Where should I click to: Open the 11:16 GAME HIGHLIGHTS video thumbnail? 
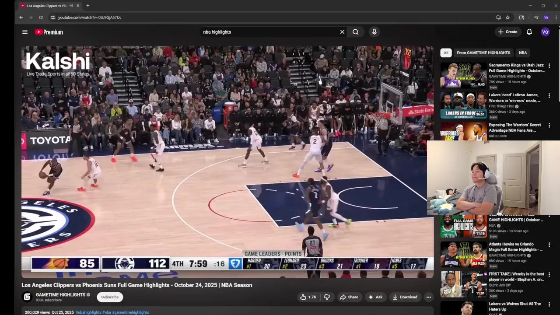coord(463,226)
